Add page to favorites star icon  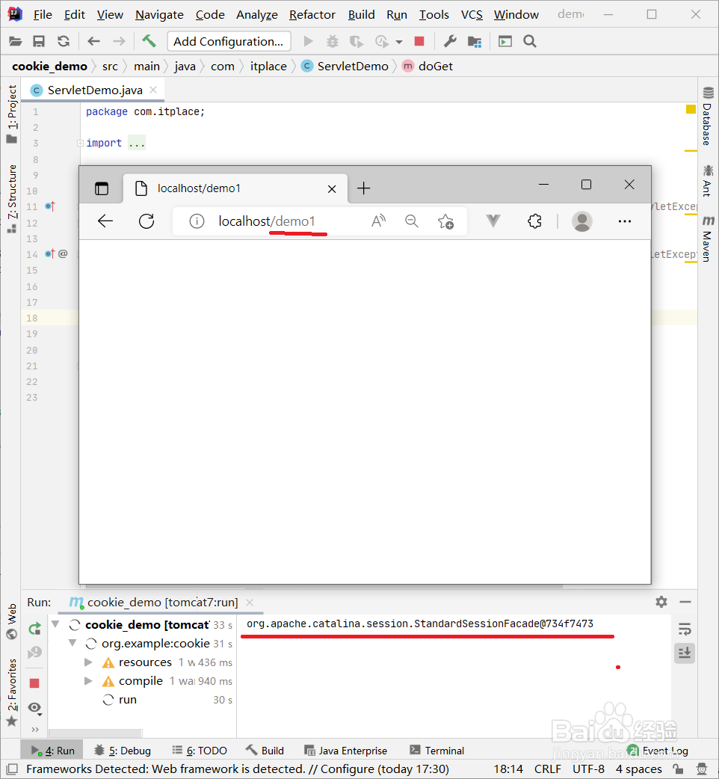445,221
